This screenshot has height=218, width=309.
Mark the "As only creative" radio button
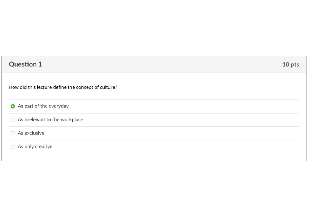pyautogui.click(x=13, y=147)
